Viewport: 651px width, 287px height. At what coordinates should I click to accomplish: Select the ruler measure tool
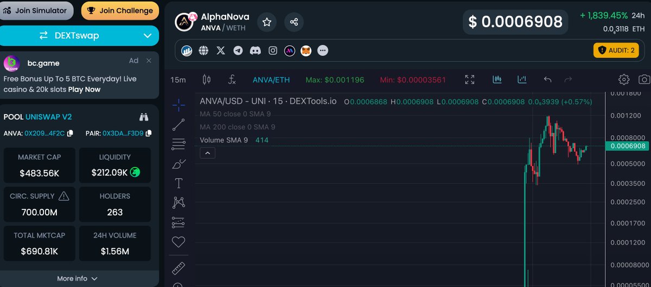tap(178, 268)
